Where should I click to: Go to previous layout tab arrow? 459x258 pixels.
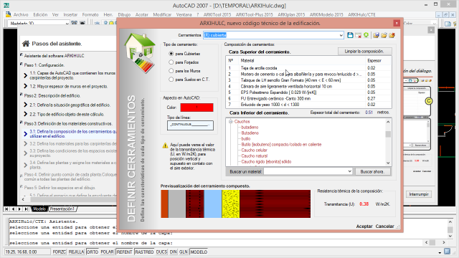pyautogui.click(x=13, y=209)
